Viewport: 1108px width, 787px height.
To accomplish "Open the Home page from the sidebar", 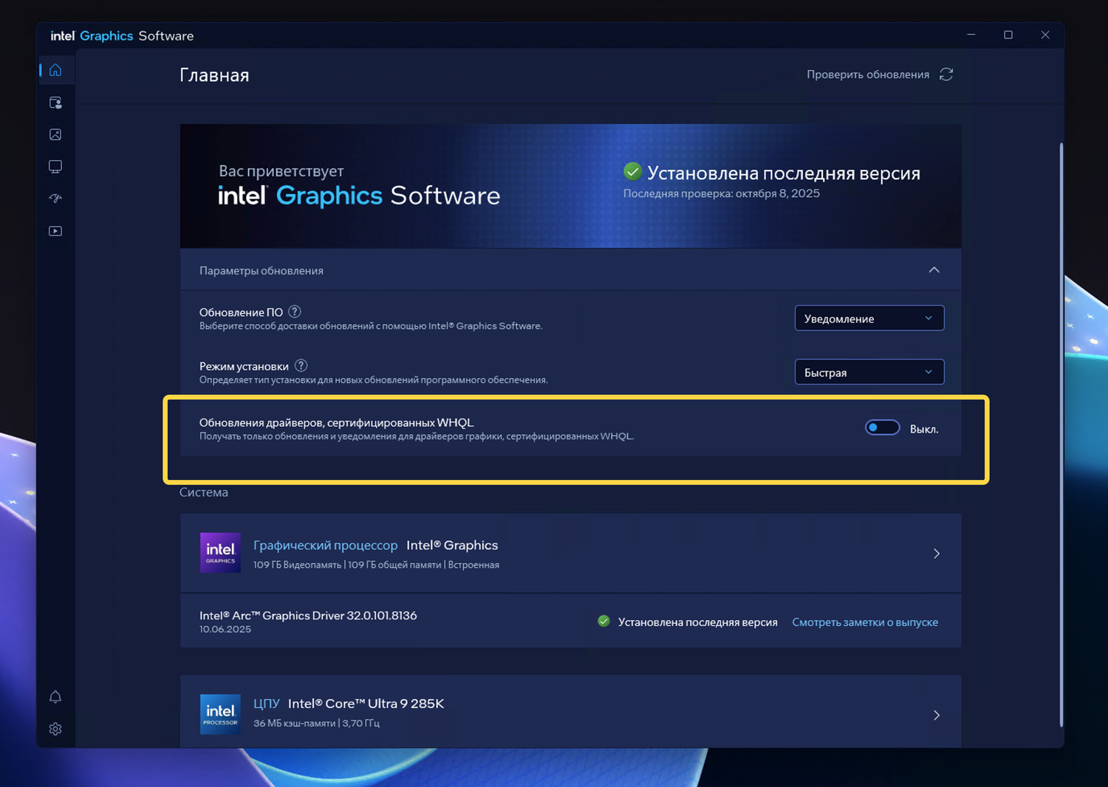I will (55, 71).
